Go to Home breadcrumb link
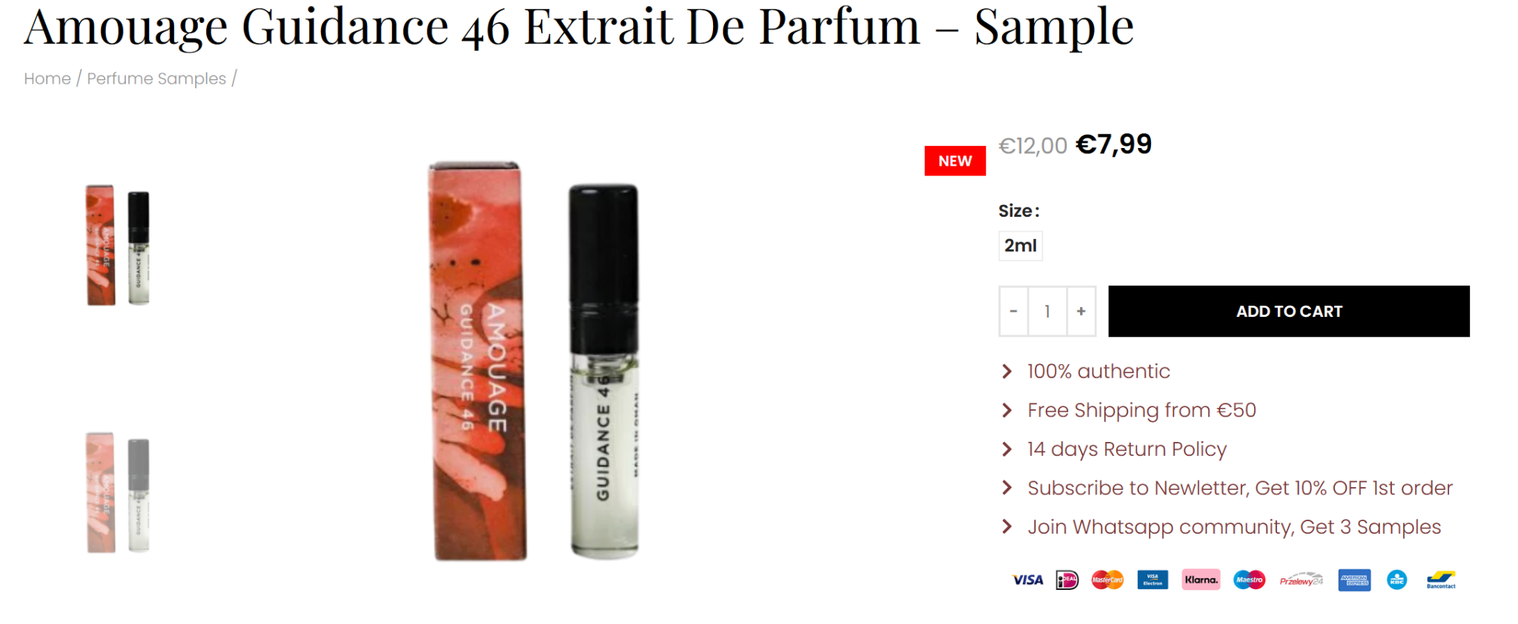Screen dimensions: 1518x624 (47, 78)
